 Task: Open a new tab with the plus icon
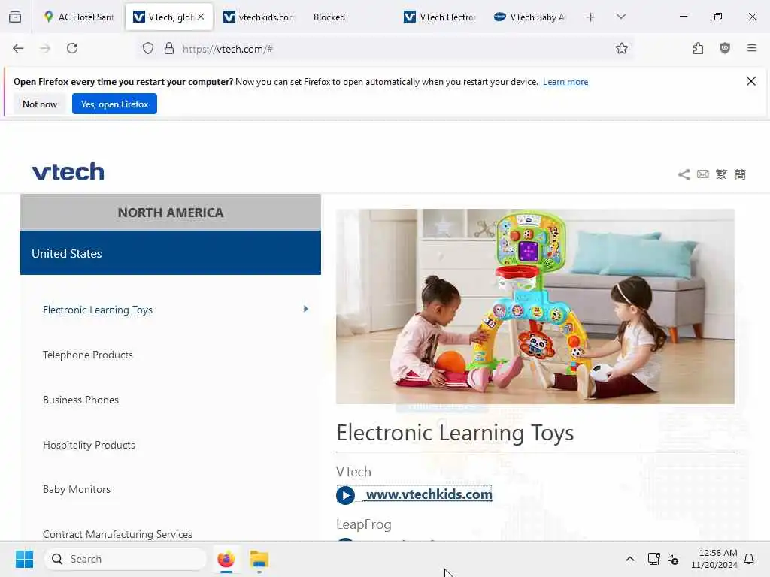tap(591, 17)
